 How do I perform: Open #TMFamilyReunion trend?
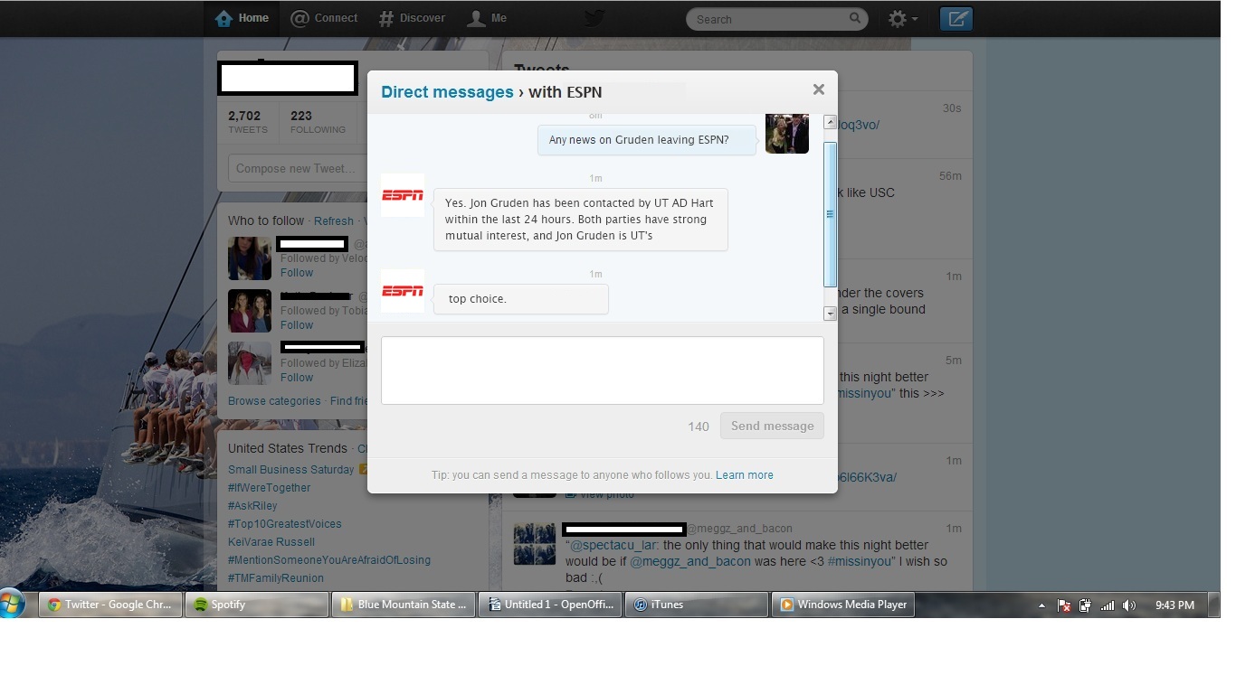pos(276,578)
